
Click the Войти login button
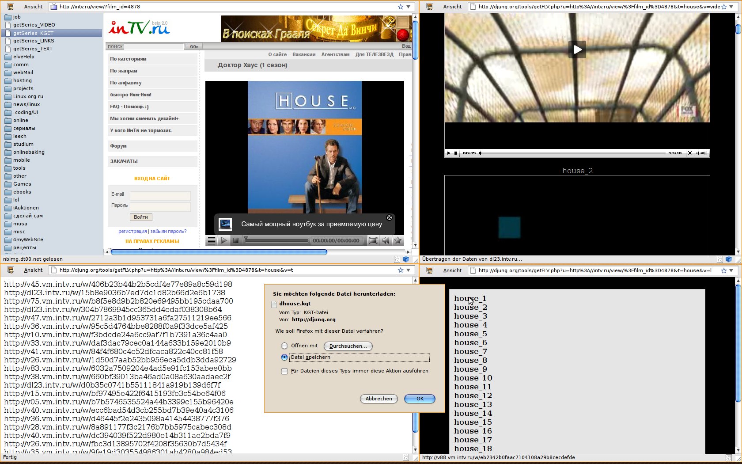coord(141,217)
